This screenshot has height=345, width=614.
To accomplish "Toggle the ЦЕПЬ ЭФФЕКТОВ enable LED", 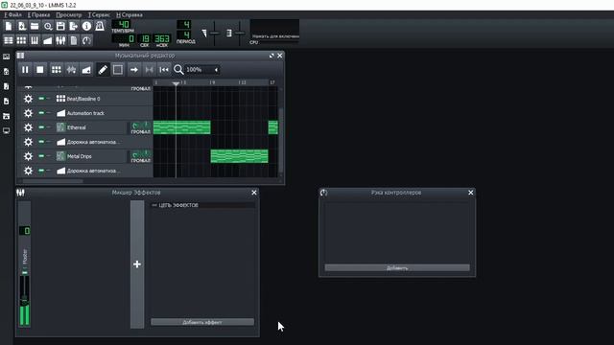I will (154, 205).
